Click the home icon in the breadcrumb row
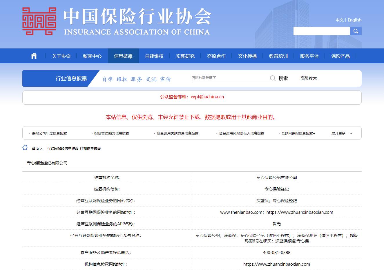Viewport: 384px width, 270px height. [25, 148]
